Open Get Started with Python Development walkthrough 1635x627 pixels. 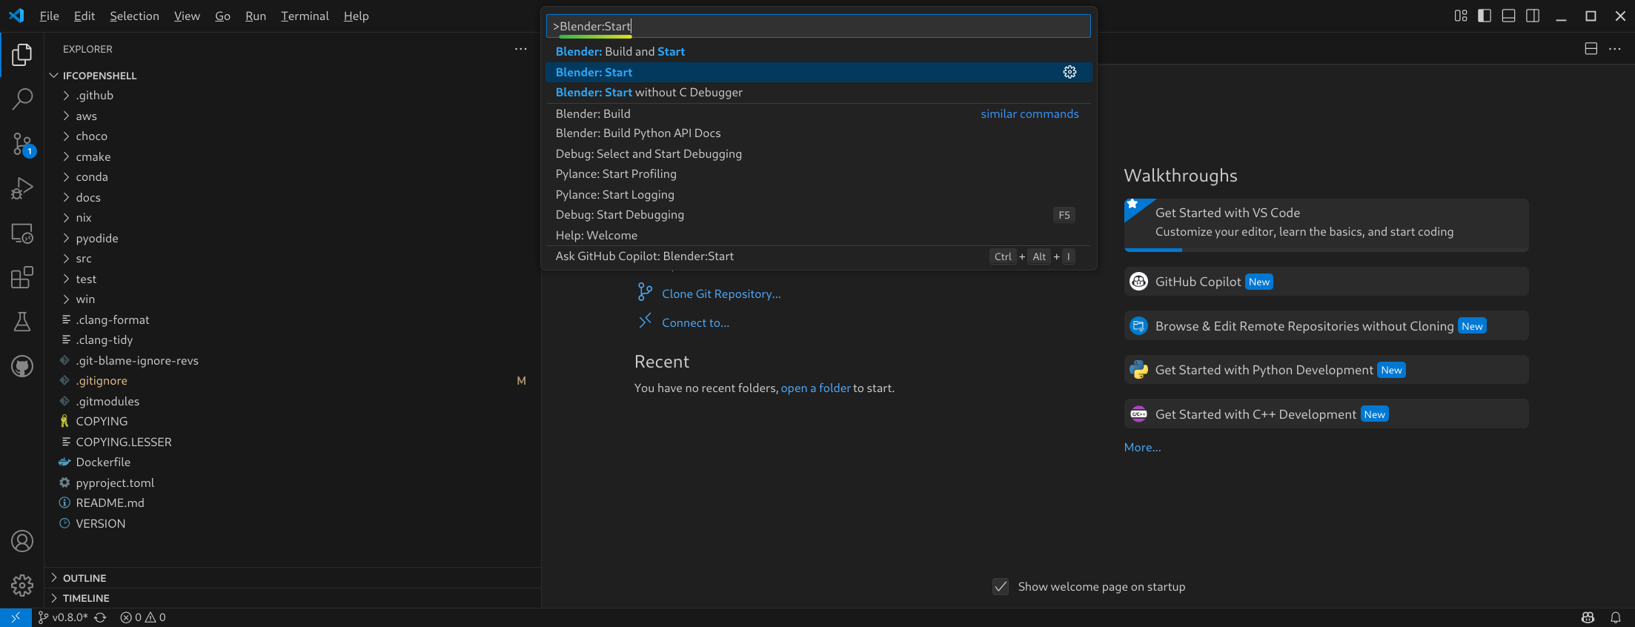point(1326,370)
